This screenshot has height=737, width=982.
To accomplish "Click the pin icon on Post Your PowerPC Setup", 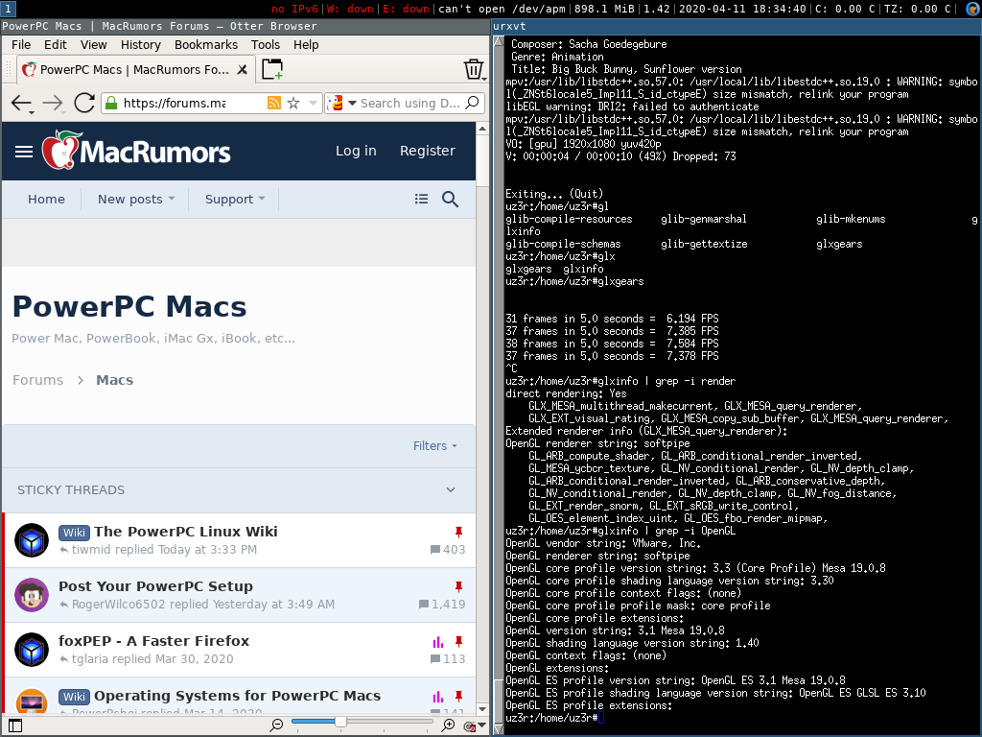I will pyautogui.click(x=458, y=586).
